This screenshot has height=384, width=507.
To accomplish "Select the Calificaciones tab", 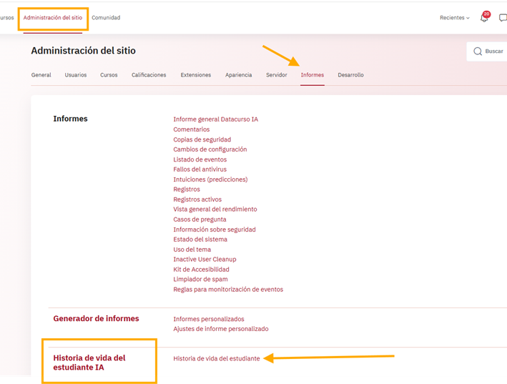I will coord(149,75).
